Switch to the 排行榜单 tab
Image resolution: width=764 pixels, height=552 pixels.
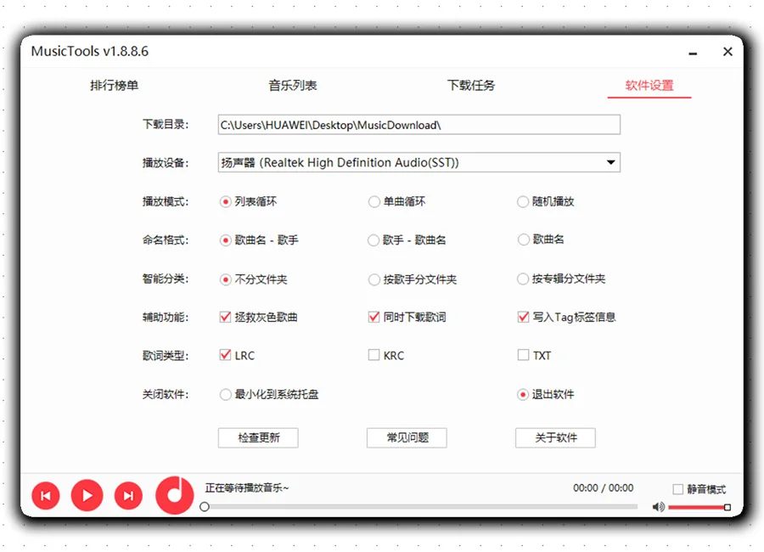tap(114, 85)
